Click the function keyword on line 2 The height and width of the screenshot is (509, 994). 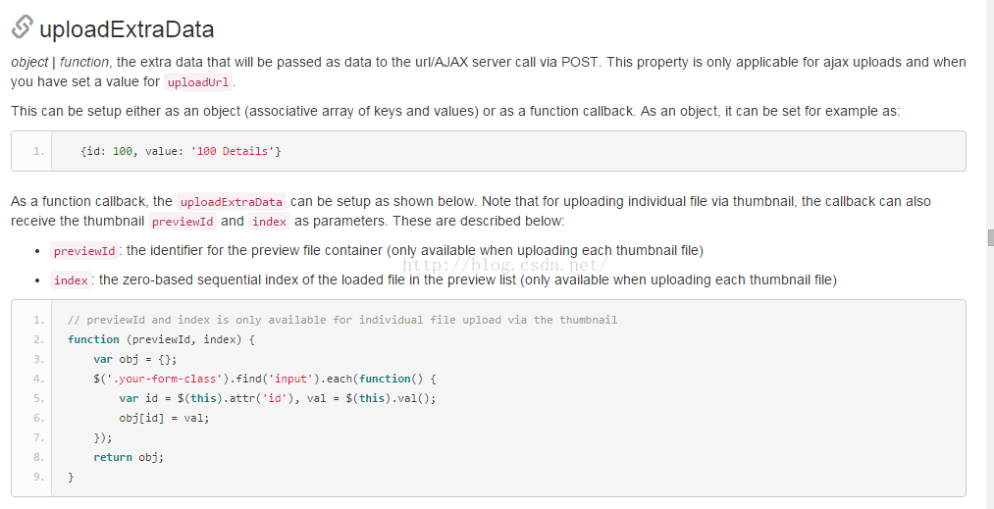pos(93,339)
